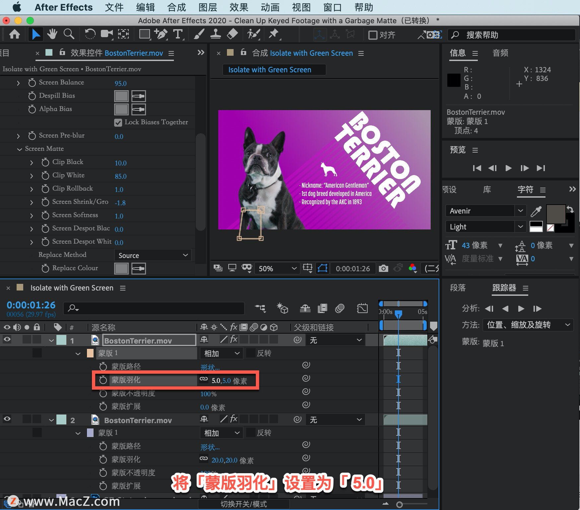
Task: Select the Selection arrow tool
Action: point(36,34)
